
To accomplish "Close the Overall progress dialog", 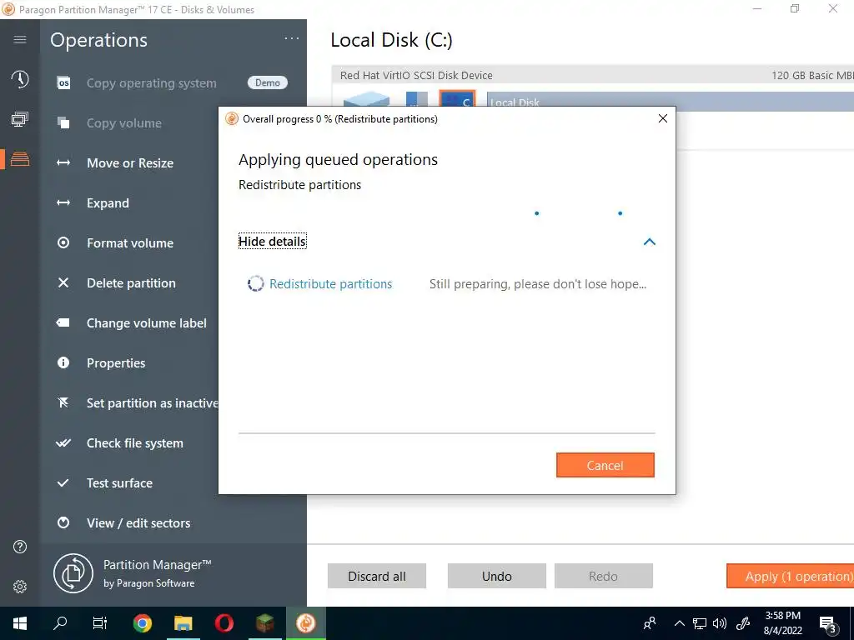I will click(663, 118).
